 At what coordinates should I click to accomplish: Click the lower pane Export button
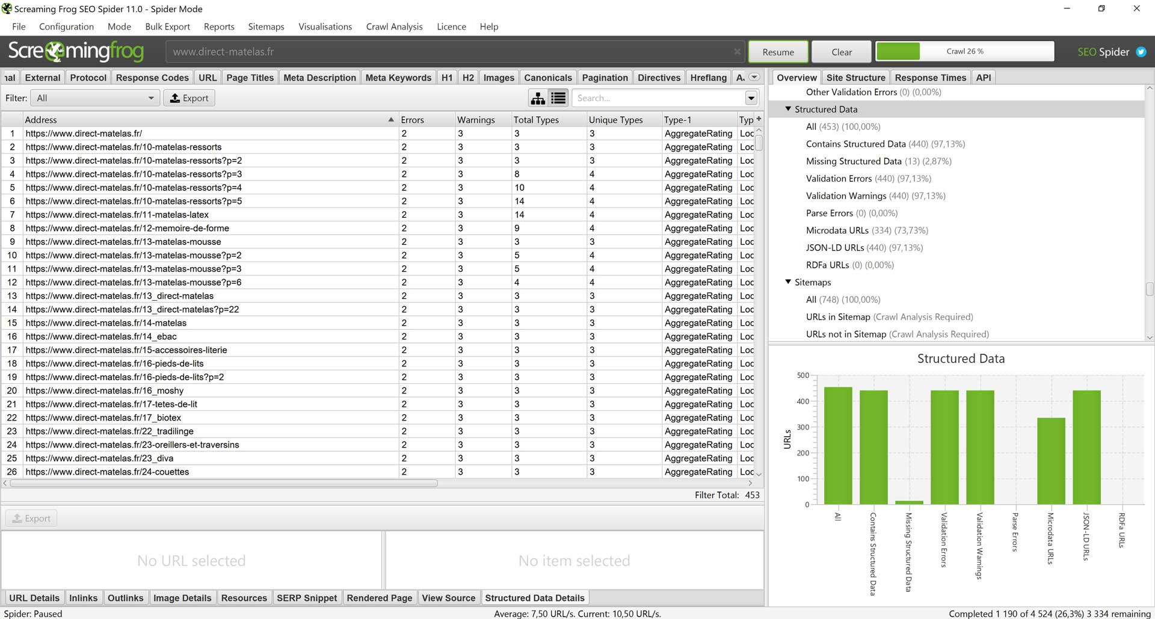point(31,518)
